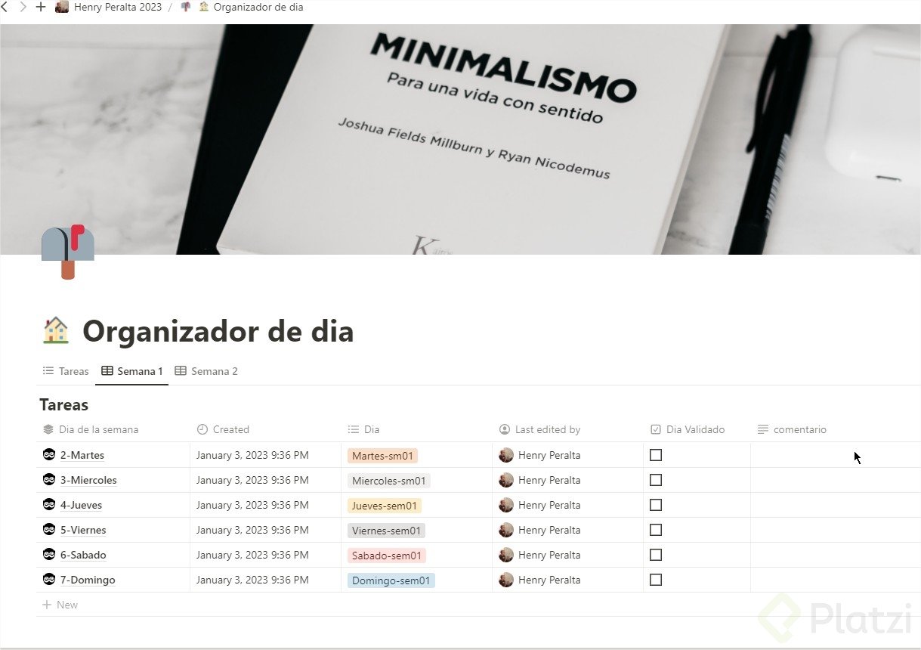Image resolution: width=921 pixels, height=650 pixels.
Task: Check Dia Validado for 6-Sabado
Action: (x=656, y=555)
